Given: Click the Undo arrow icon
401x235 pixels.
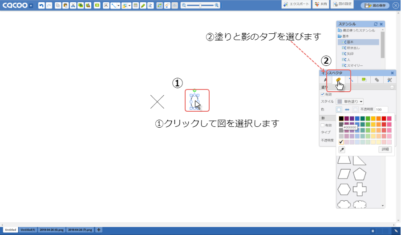Looking at the screenshot, I should click(41, 5).
